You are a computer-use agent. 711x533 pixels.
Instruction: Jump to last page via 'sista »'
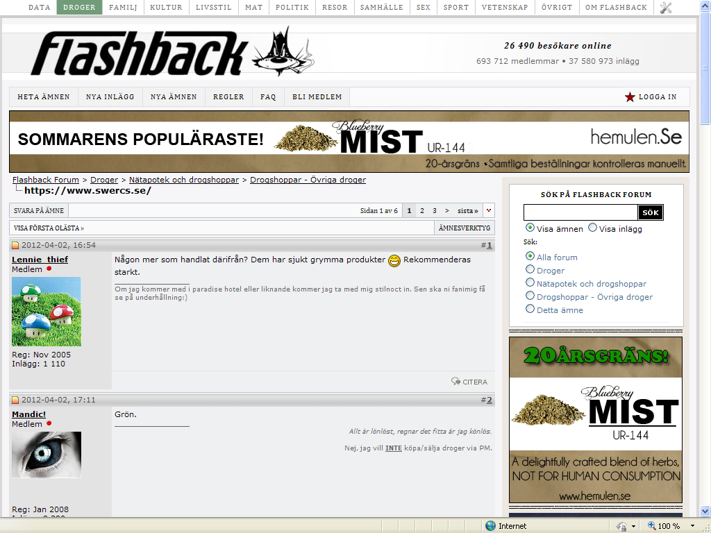(x=467, y=211)
